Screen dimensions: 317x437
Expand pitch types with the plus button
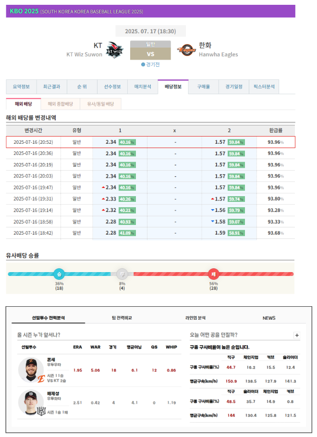[297, 335]
